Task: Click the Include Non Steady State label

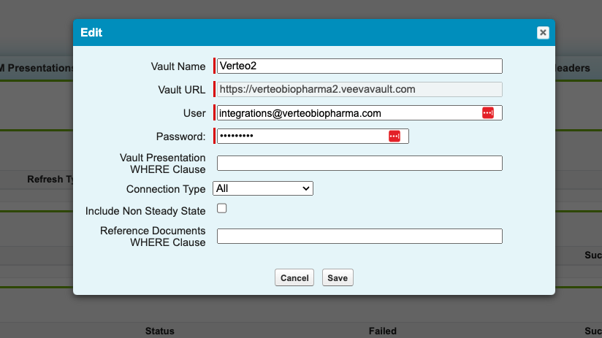Action: pos(145,211)
